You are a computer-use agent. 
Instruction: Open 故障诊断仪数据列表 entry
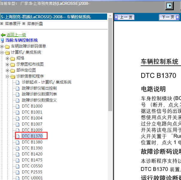click(39, 94)
